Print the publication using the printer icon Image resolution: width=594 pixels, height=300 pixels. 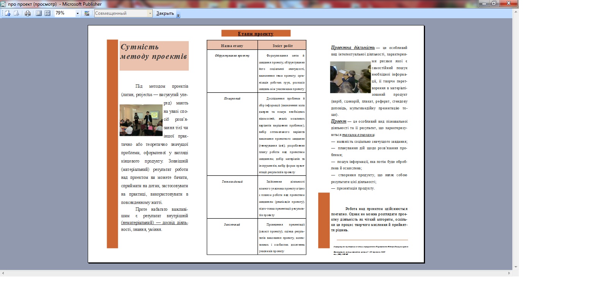click(x=28, y=13)
